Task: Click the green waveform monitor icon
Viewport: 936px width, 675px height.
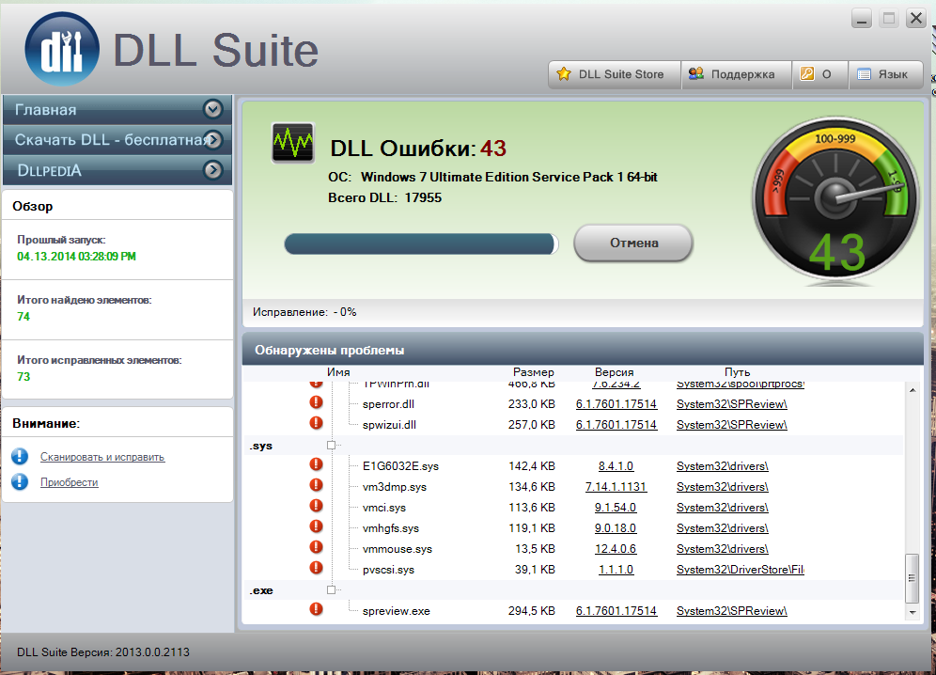Action: [292, 143]
